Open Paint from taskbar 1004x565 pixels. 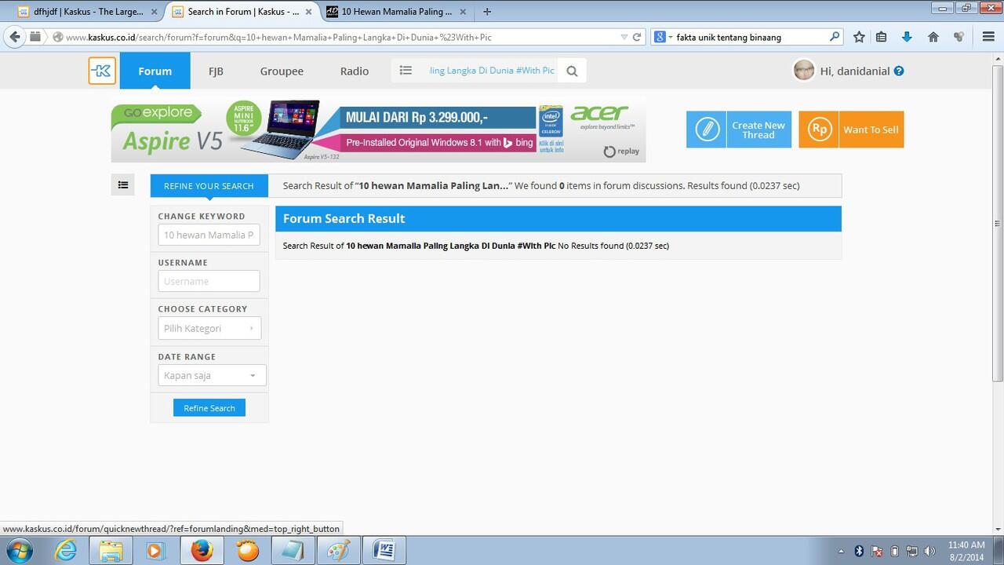click(x=339, y=551)
